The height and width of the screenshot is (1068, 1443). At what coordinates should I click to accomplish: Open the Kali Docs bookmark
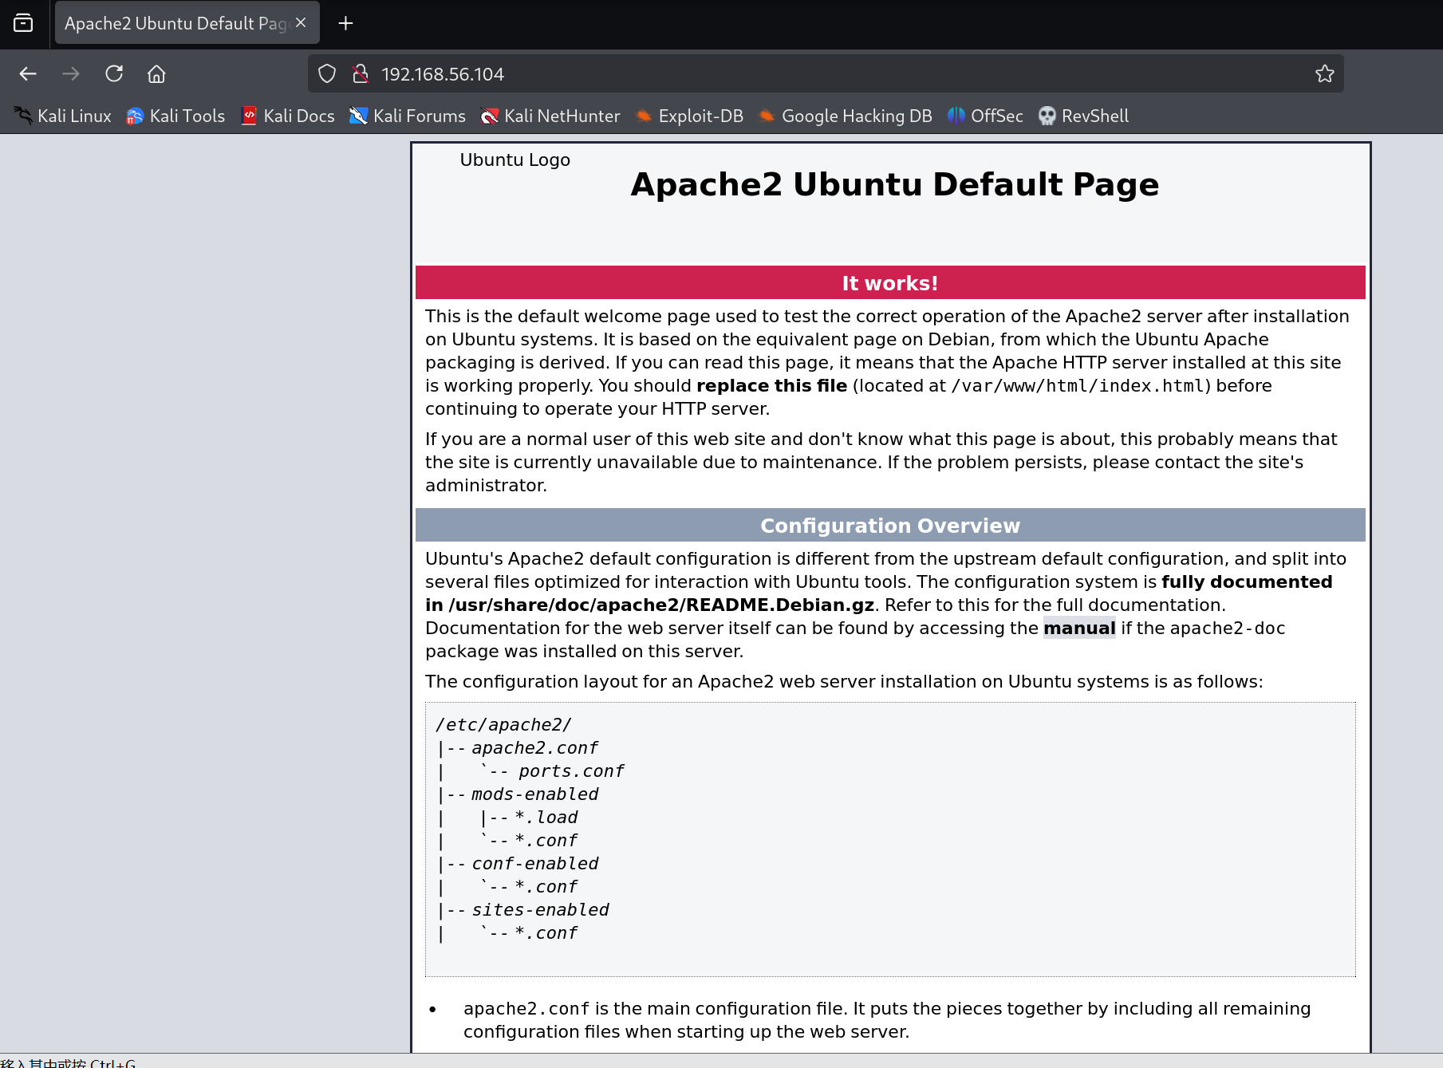pos(288,116)
